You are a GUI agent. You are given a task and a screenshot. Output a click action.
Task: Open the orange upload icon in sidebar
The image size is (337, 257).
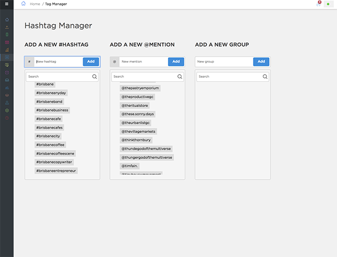(x=7, y=27)
